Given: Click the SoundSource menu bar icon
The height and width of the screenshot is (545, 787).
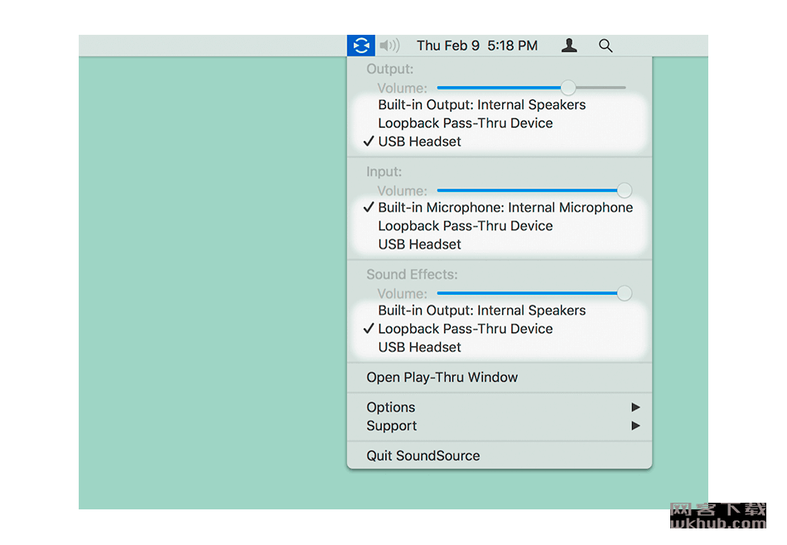Looking at the screenshot, I should click(x=361, y=46).
